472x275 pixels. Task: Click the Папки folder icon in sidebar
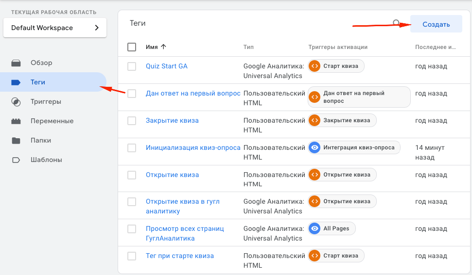pyautogui.click(x=16, y=141)
